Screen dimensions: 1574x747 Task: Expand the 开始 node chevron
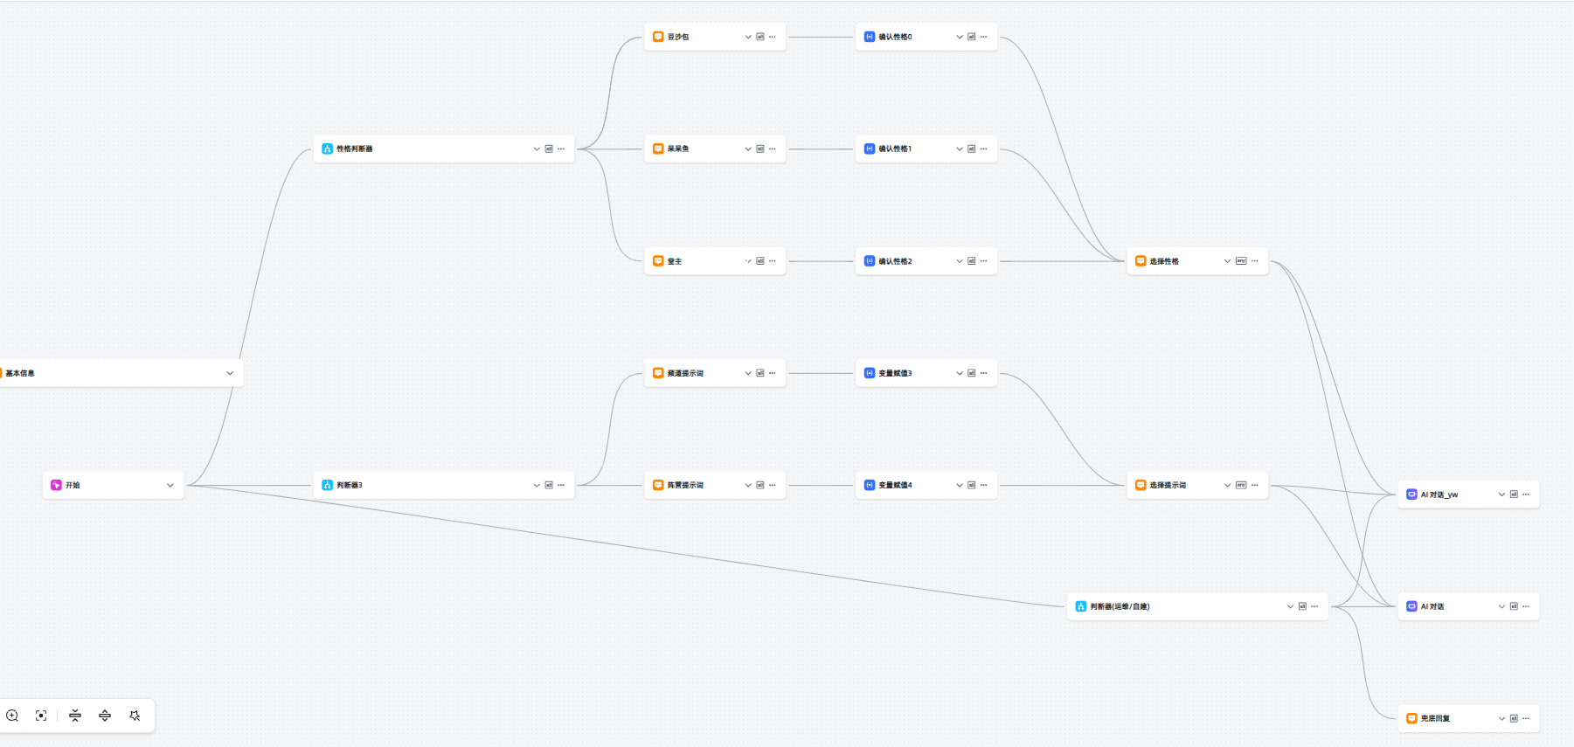pos(170,485)
